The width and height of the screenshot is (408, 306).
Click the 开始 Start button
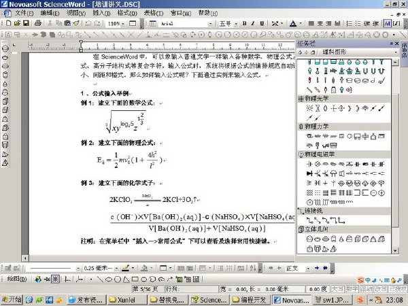coord(12,300)
